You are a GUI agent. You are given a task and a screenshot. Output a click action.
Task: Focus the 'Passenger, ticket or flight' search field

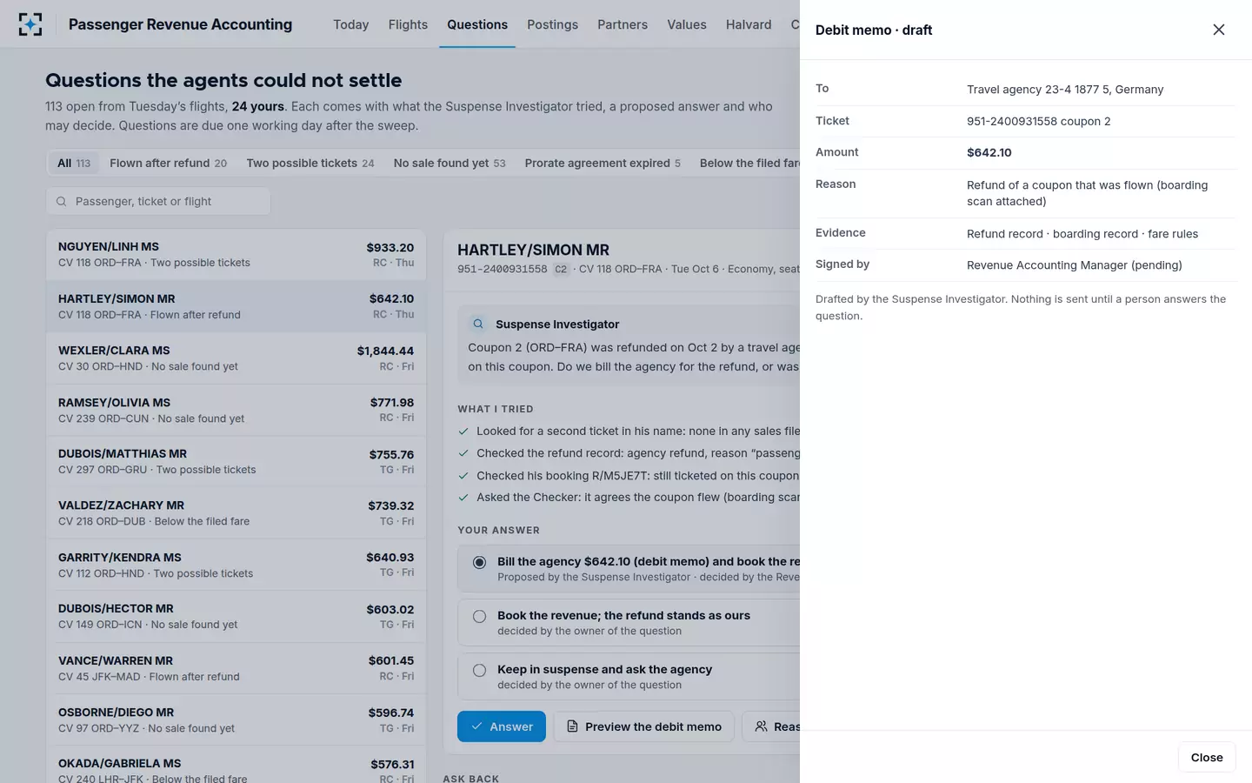[158, 202]
